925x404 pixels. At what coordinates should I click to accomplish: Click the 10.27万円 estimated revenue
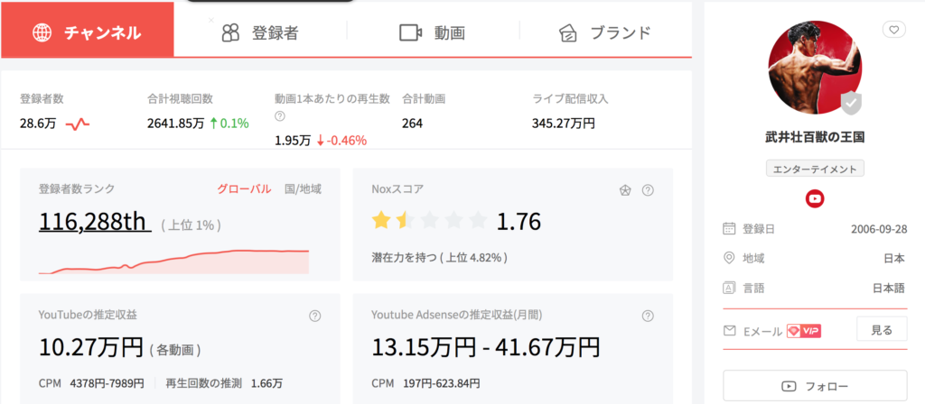(x=91, y=347)
